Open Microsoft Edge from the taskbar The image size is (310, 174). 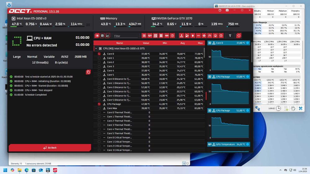coord(26,170)
